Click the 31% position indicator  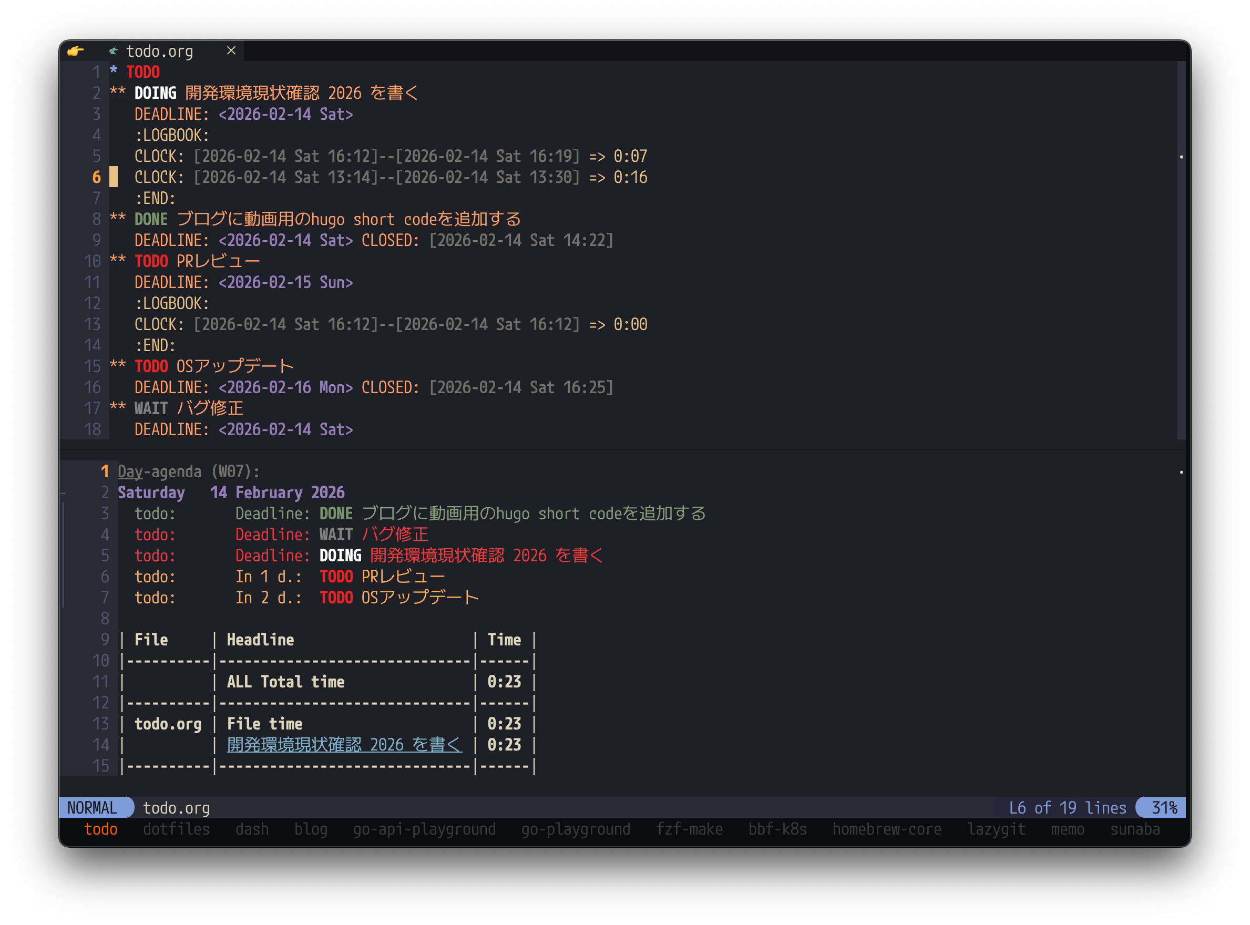pos(1164,807)
